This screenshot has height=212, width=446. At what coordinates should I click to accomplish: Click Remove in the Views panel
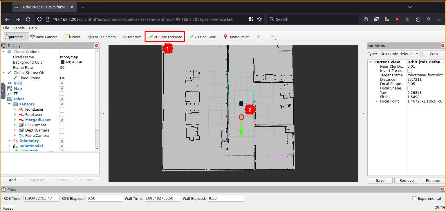point(406,180)
